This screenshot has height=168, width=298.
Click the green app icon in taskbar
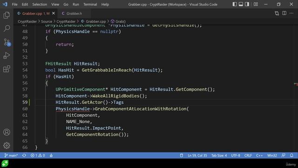pos(5,163)
